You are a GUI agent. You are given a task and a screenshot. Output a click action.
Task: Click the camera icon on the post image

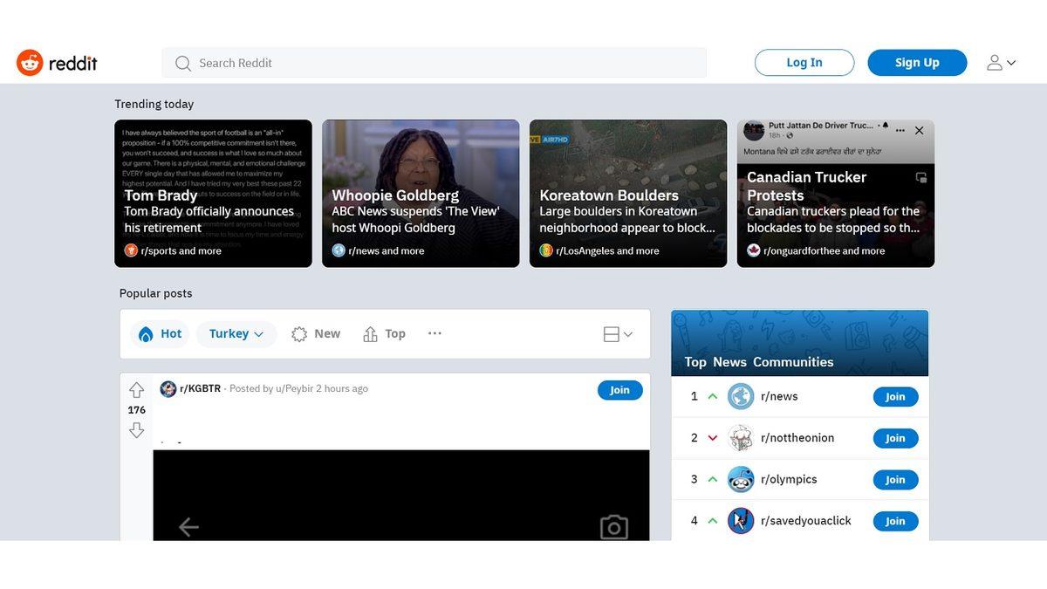click(613, 527)
